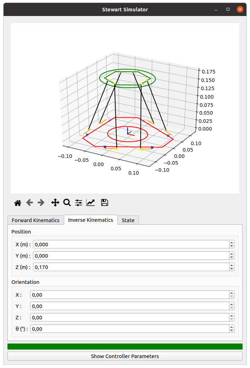Maximize the Stewart Simulator window
Viewport: 250px width, 368px height.
point(228,9)
